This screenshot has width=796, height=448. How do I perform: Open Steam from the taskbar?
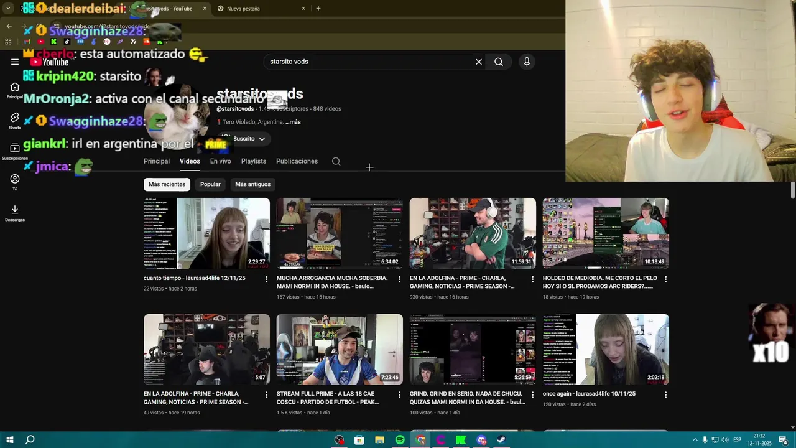coord(501,440)
